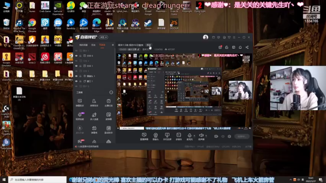Add a camera source (摄像头)

click(x=156, y=137)
